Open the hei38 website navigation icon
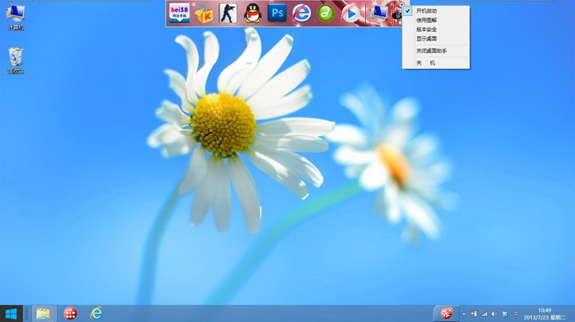575x322 pixels. [x=180, y=14]
